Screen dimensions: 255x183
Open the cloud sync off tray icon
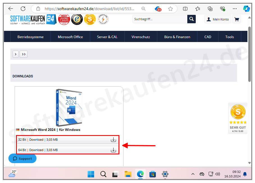202,174
